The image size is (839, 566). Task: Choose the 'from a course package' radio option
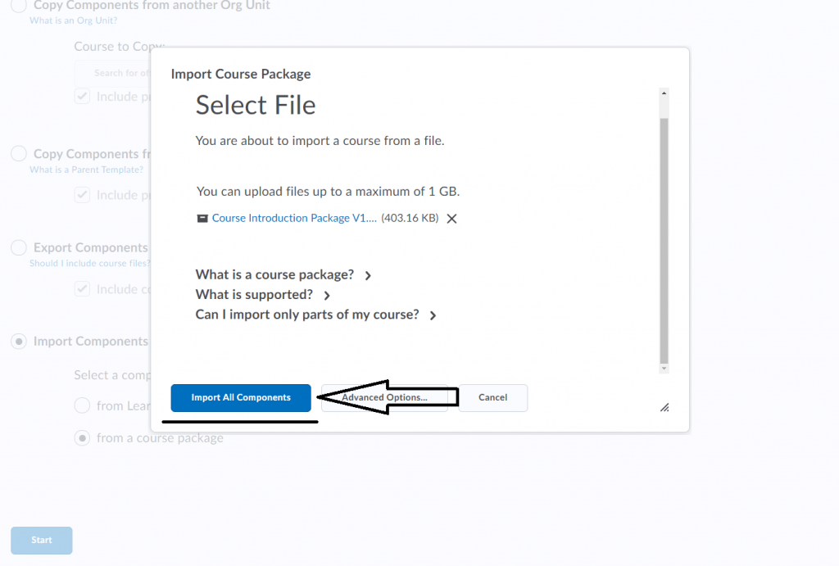[82, 438]
